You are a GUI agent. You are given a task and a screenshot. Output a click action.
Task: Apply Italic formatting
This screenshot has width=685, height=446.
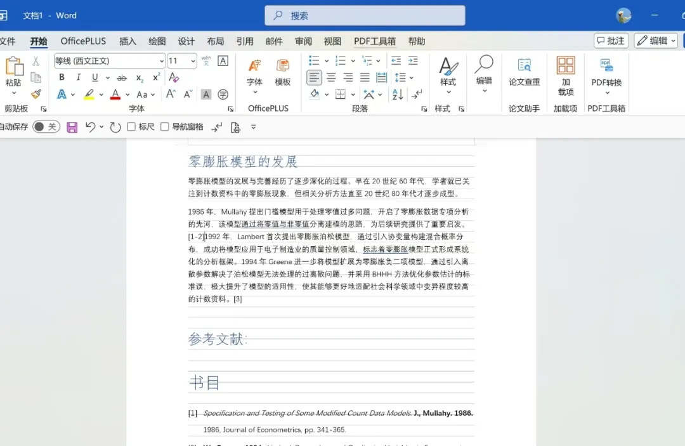(78, 77)
